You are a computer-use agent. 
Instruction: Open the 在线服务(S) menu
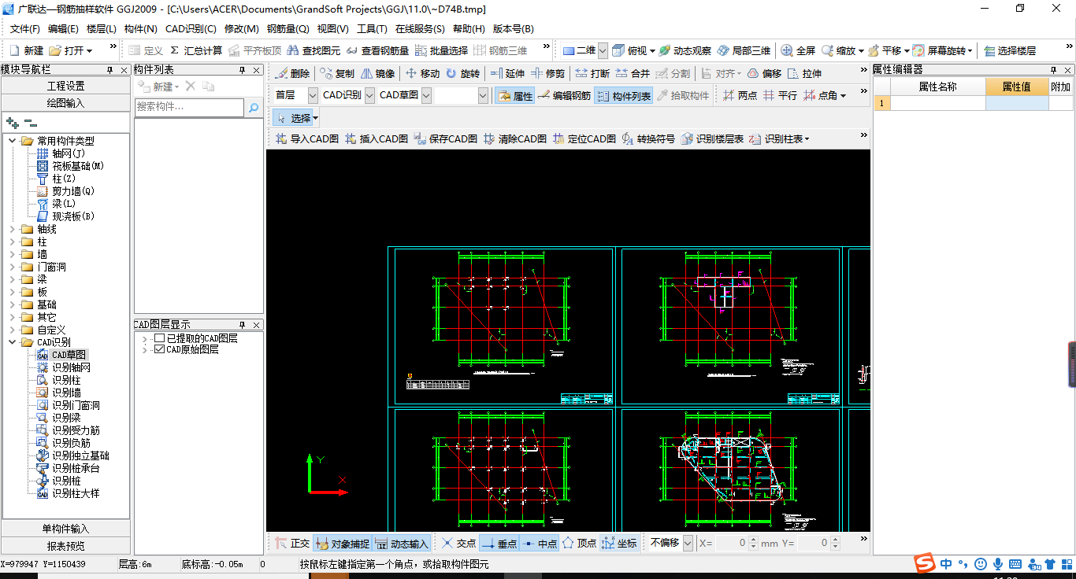tap(420, 29)
